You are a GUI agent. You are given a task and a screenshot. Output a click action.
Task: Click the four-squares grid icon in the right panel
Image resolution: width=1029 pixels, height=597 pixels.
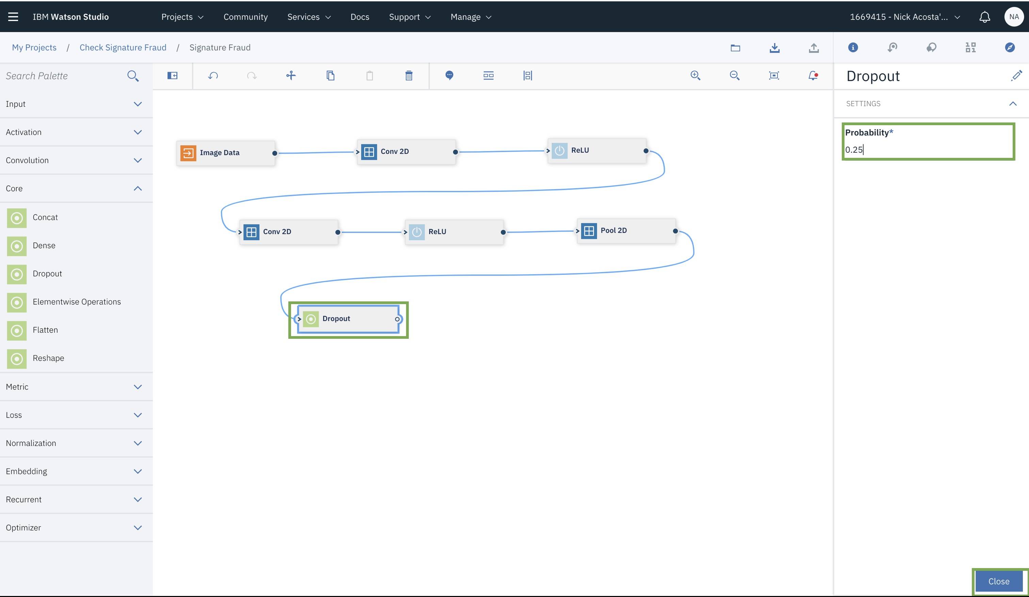point(970,47)
